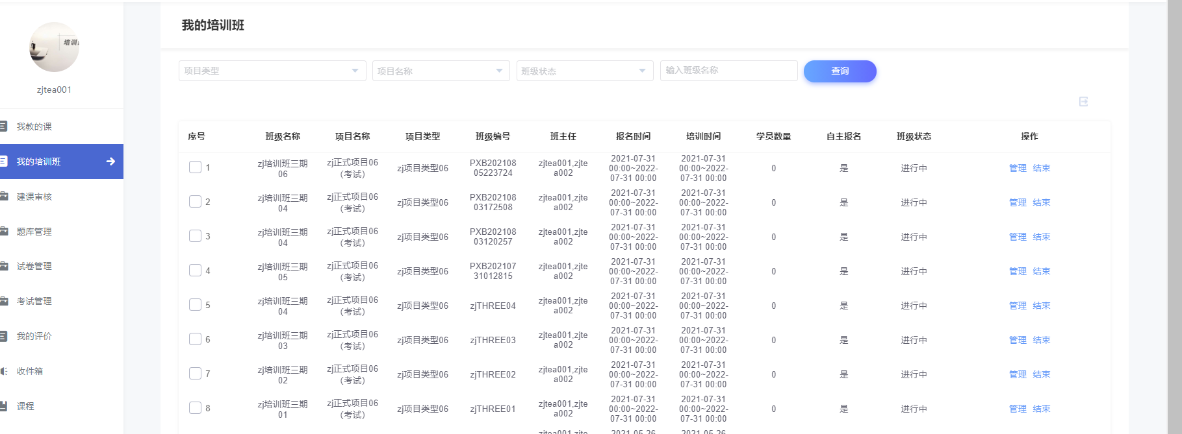The width and height of the screenshot is (1182, 434).
Task: Click the 课程 sidebar icon
Action: 3,406
